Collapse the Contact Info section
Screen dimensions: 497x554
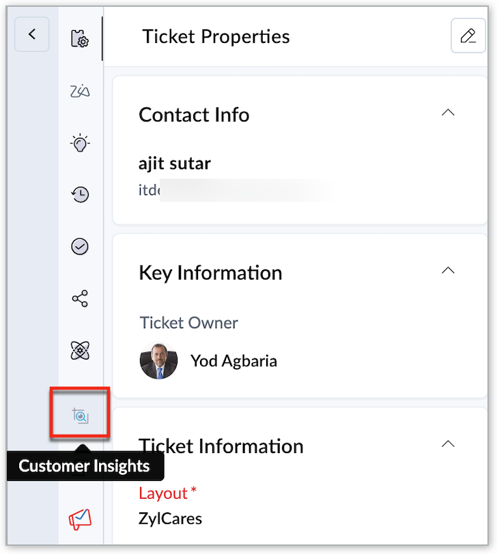(448, 113)
